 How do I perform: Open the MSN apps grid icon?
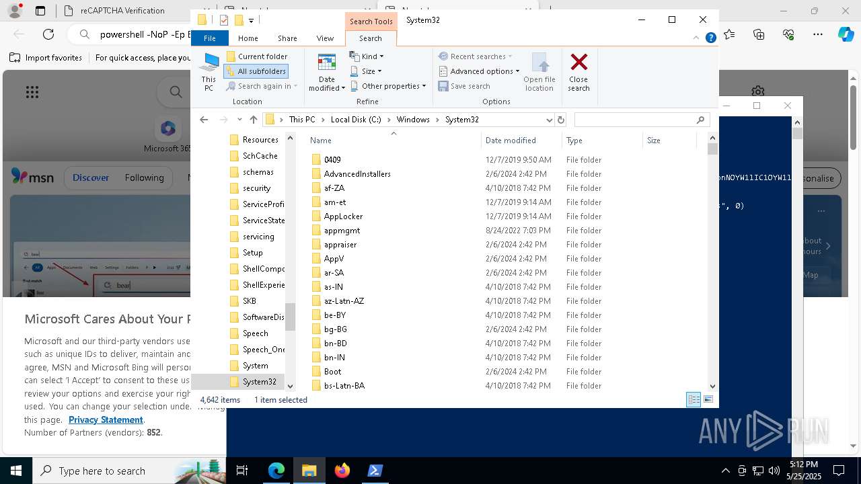pos(32,92)
